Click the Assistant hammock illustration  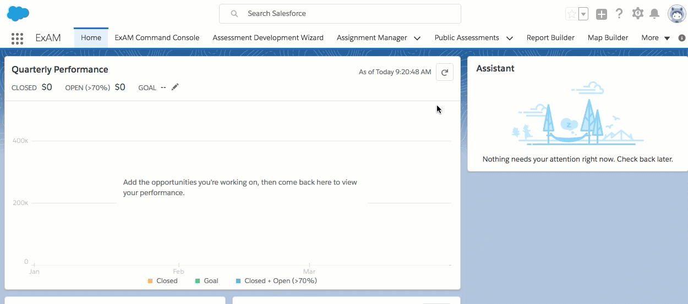tap(577, 114)
